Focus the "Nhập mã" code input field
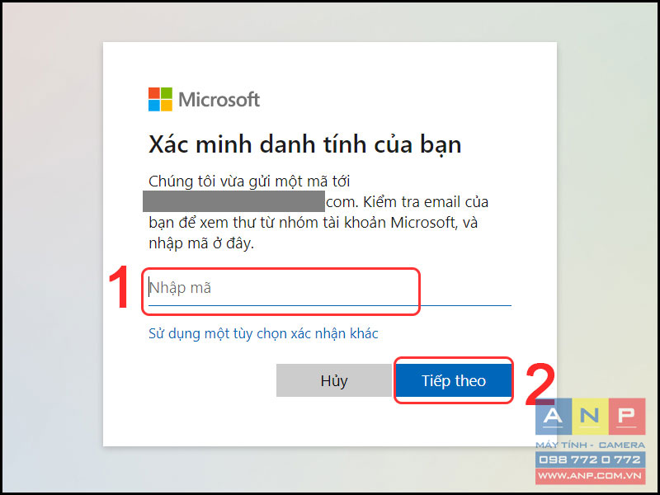The height and width of the screenshot is (495, 660). tap(329, 288)
